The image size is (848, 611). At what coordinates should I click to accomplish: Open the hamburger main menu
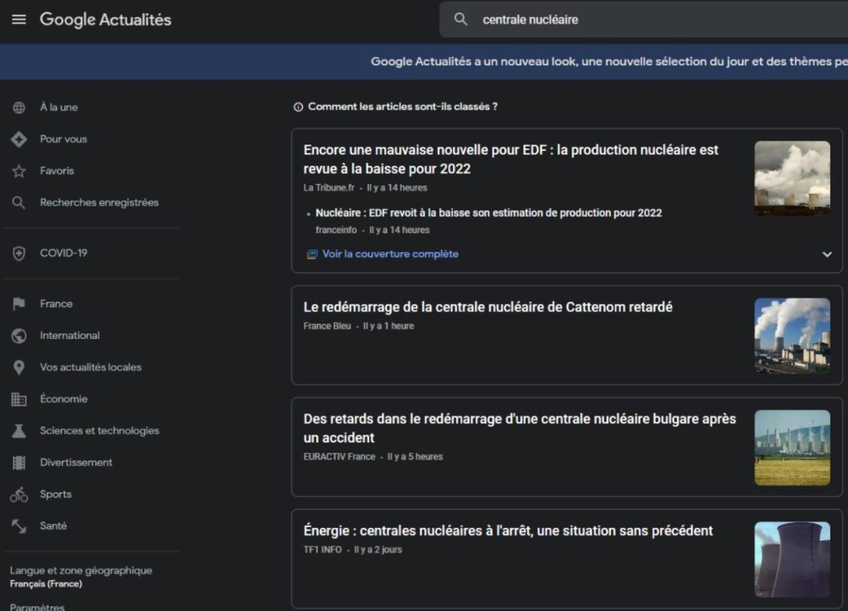coord(19,19)
